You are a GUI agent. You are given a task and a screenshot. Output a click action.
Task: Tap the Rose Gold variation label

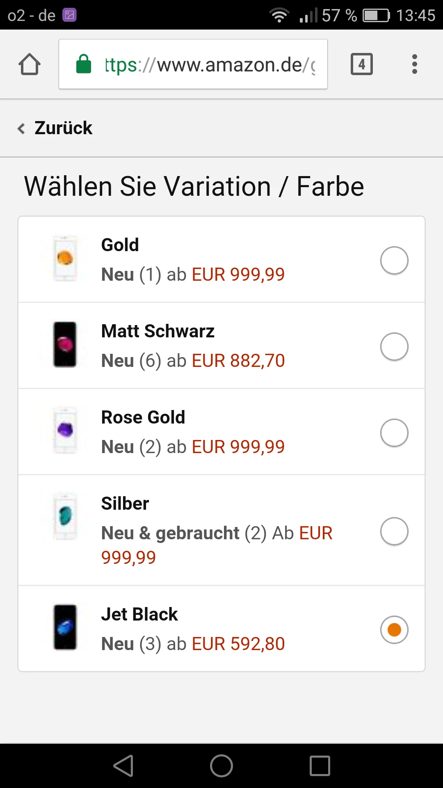pos(143,417)
